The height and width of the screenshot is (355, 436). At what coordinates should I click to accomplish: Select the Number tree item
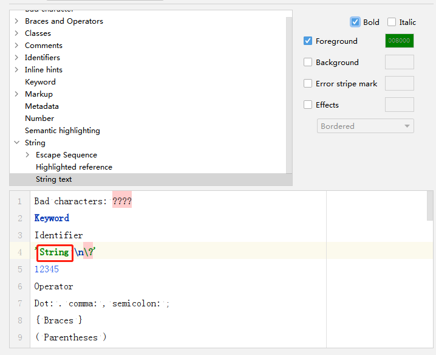39,119
